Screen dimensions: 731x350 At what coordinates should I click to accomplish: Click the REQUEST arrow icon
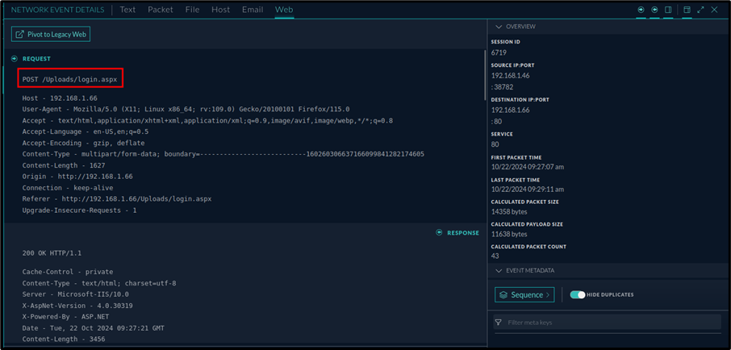pyautogui.click(x=15, y=59)
